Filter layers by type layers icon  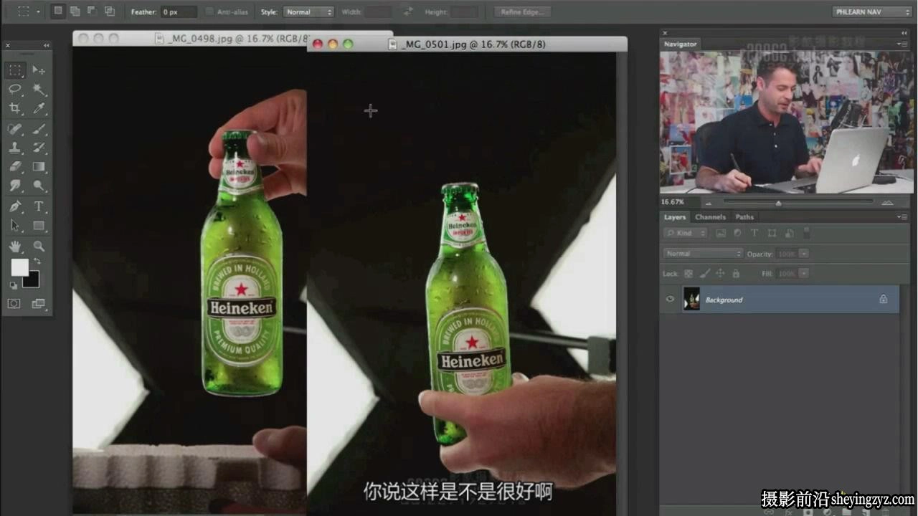754,233
